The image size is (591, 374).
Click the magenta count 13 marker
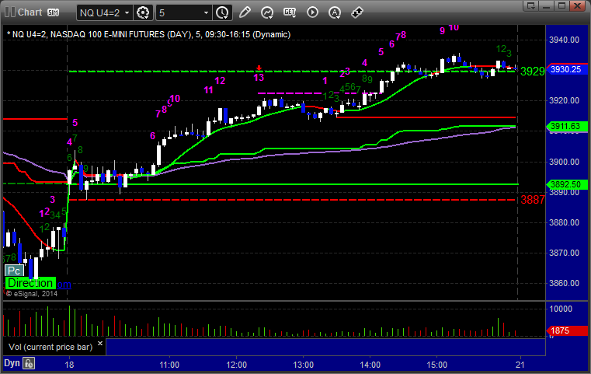pos(259,78)
